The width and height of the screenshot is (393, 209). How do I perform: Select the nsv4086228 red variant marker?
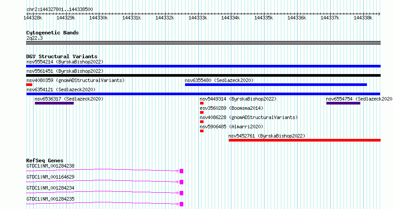(202, 122)
